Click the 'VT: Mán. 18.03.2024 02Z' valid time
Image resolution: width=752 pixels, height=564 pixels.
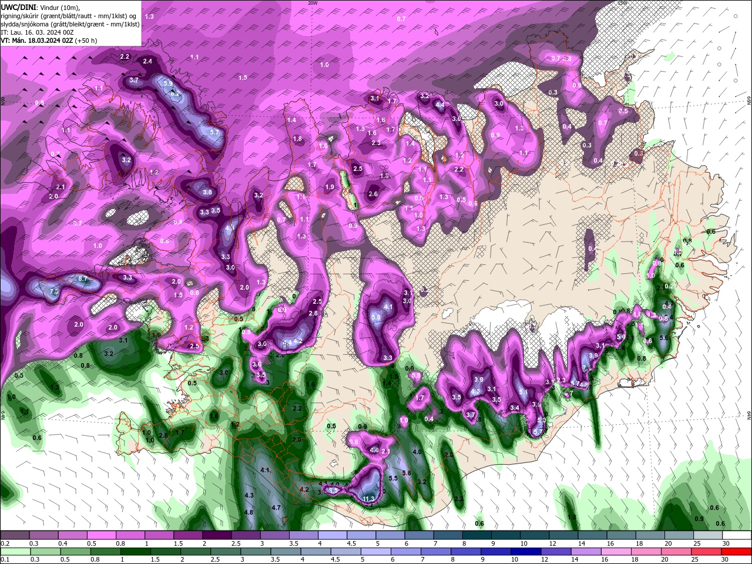pos(36,41)
